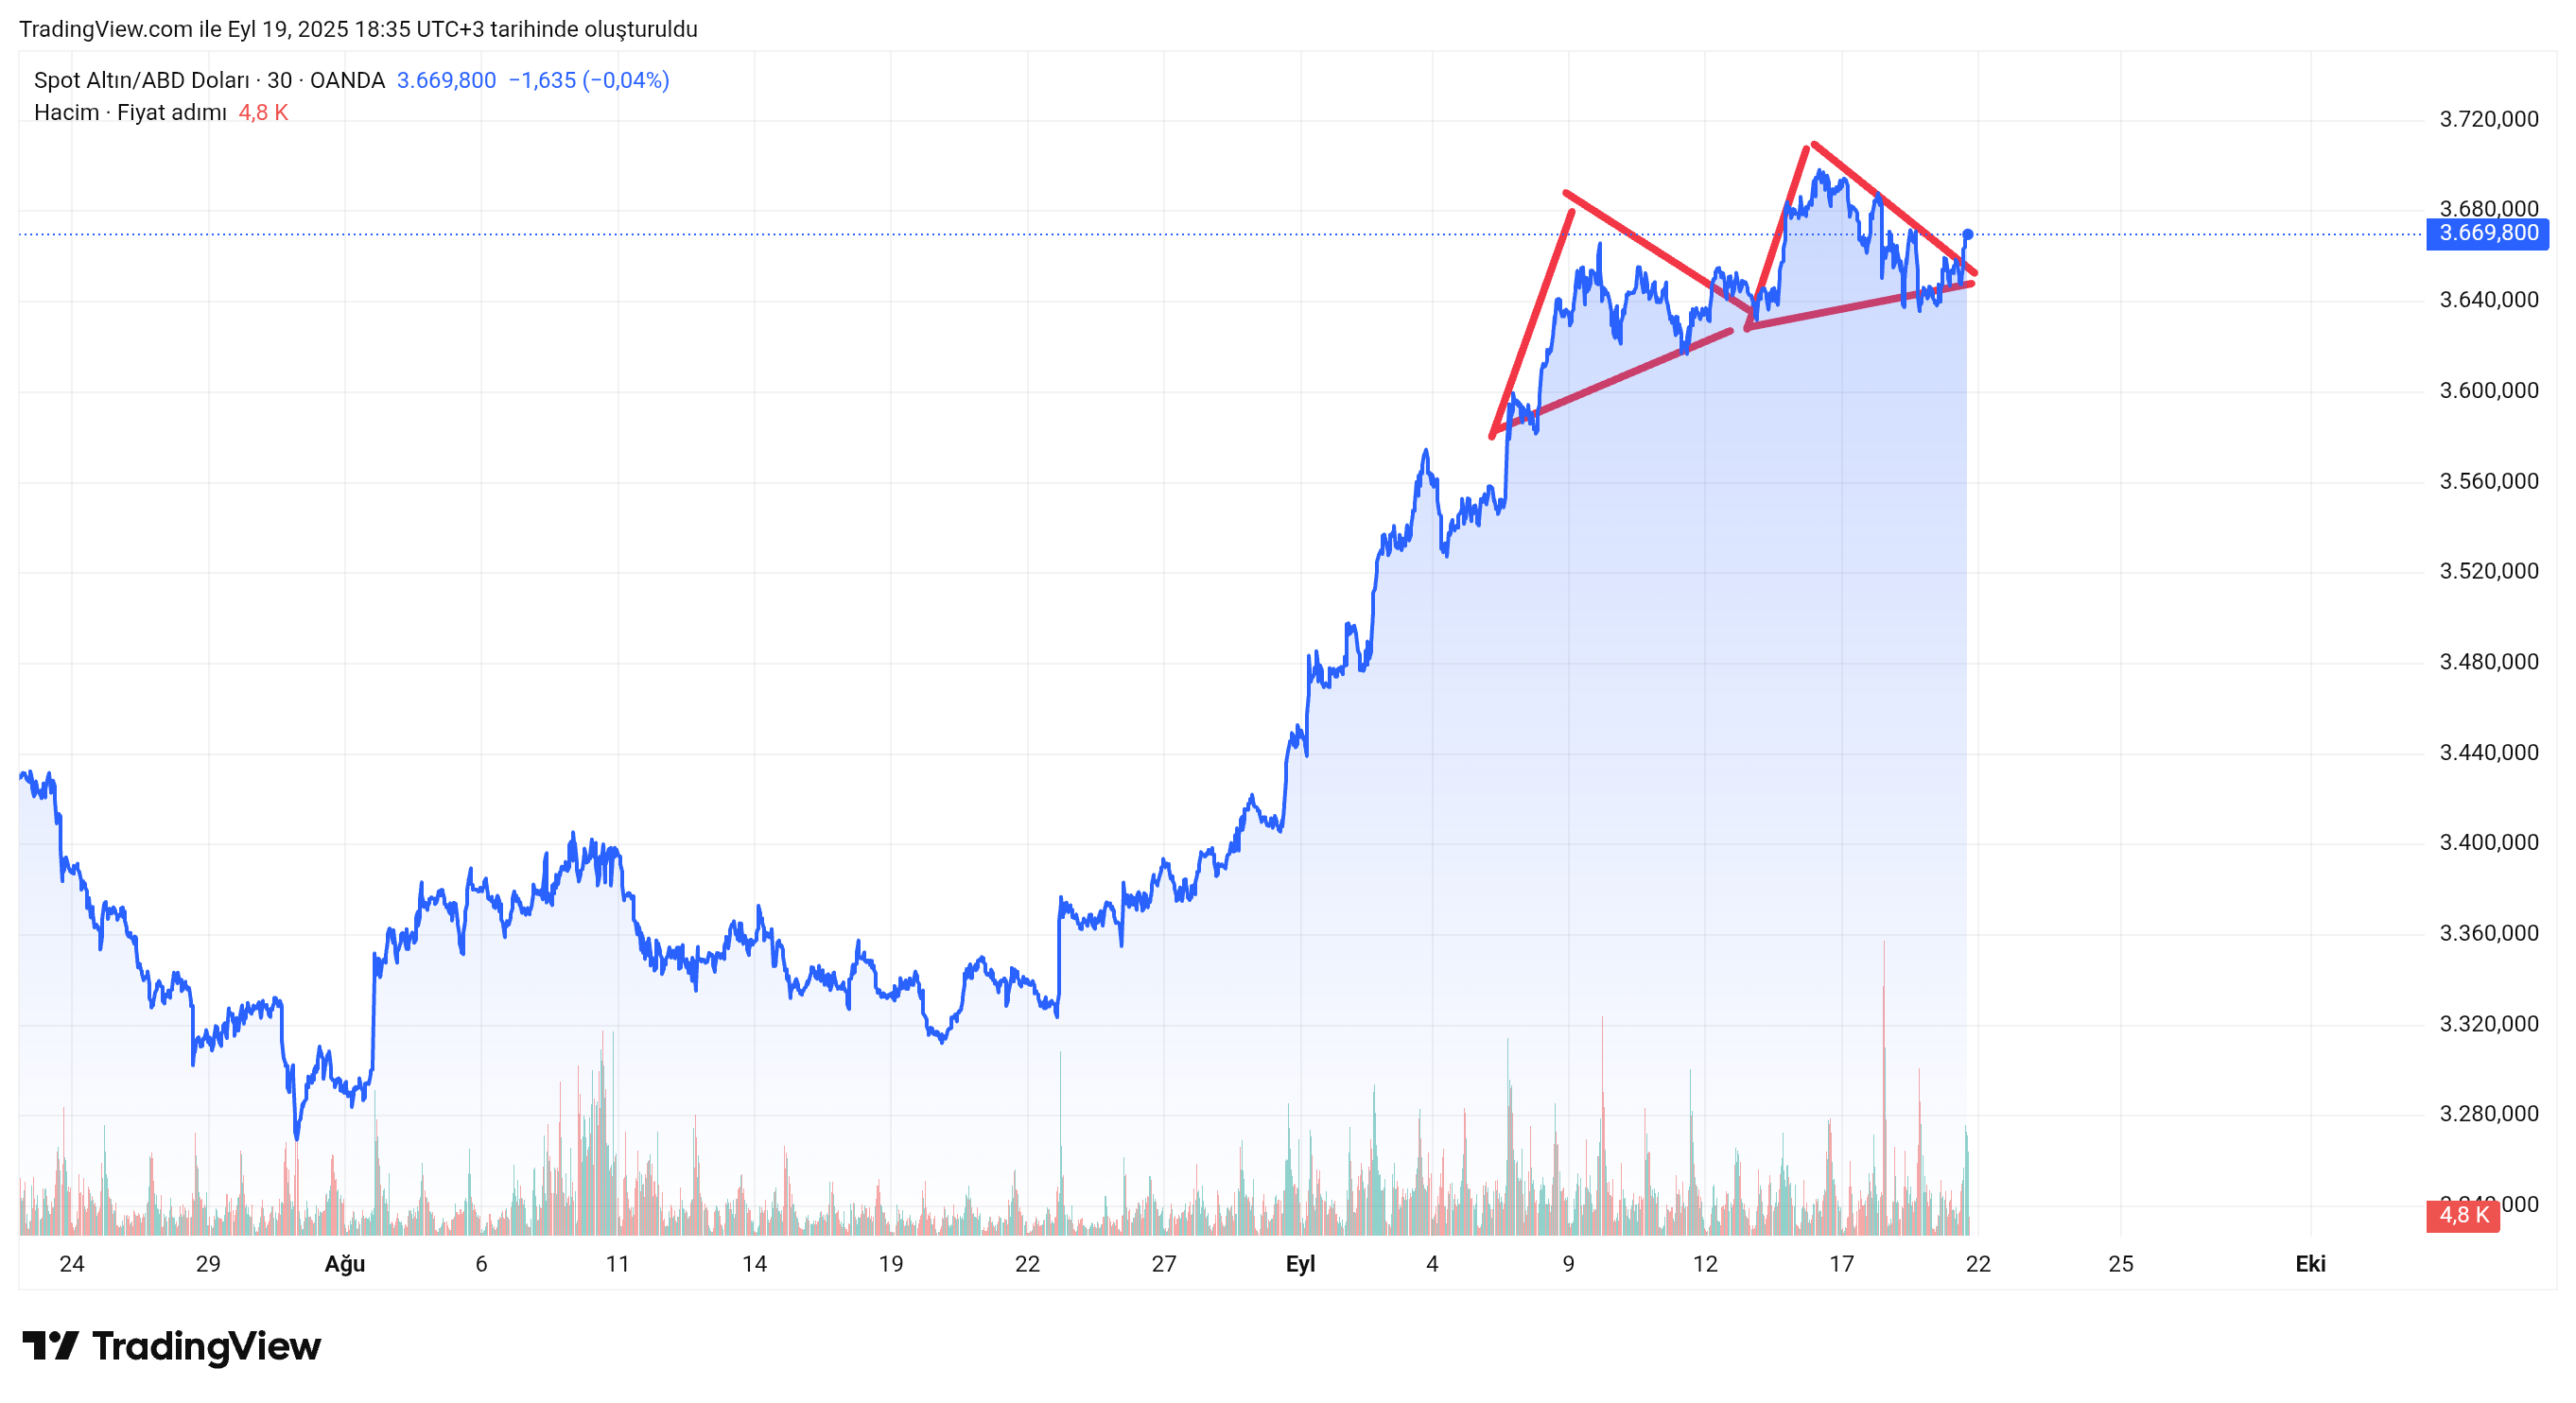
Task: Click the Eki month label on time axis
Action: (x=2310, y=1264)
